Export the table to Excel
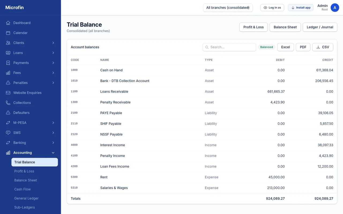 285,47
